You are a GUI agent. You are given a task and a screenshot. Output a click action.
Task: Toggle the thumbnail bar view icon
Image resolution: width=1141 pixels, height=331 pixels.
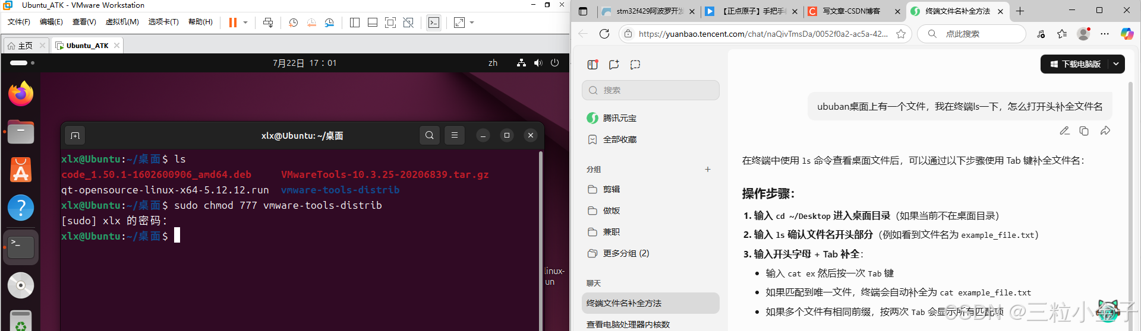[x=373, y=23]
